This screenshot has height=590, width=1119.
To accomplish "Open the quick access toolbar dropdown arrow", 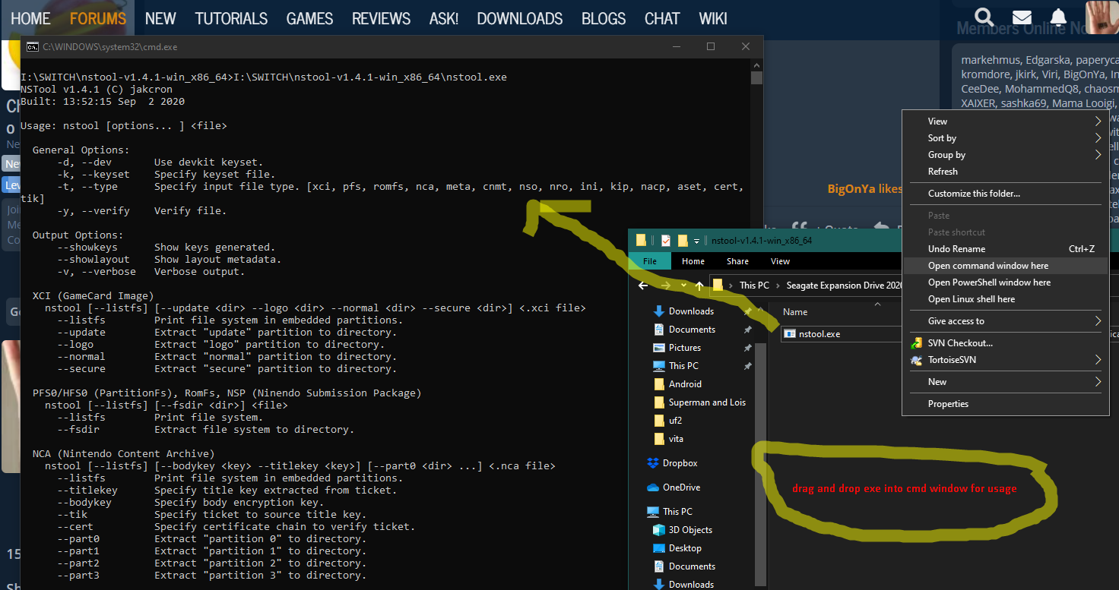I will pos(696,241).
